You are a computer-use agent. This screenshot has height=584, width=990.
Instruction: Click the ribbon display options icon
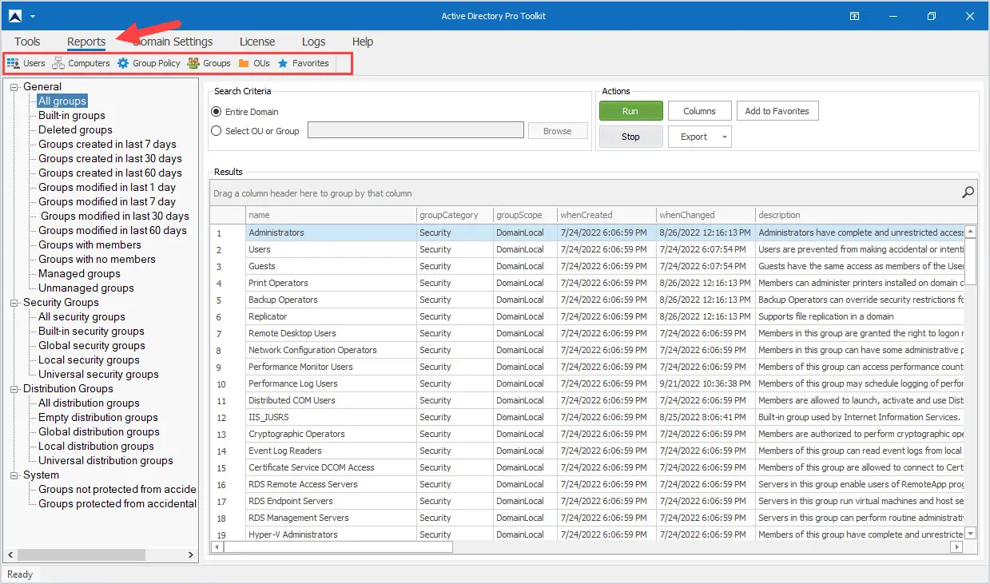coord(854,16)
